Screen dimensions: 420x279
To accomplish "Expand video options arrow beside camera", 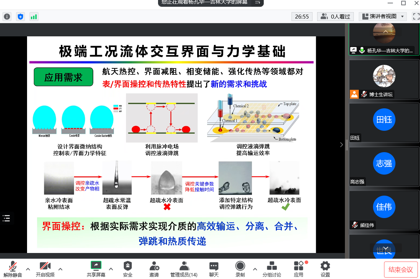I will pyautogui.click(x=61, y=269).
